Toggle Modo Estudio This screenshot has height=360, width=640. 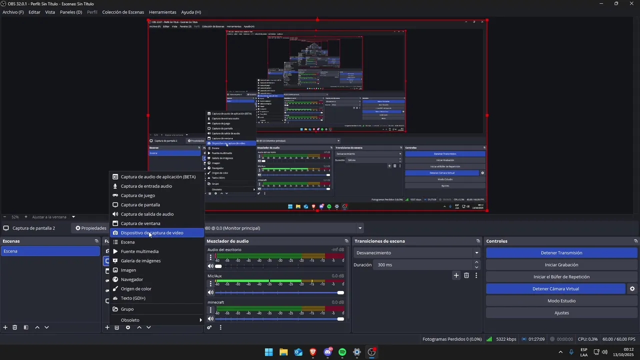click(561, 301)
